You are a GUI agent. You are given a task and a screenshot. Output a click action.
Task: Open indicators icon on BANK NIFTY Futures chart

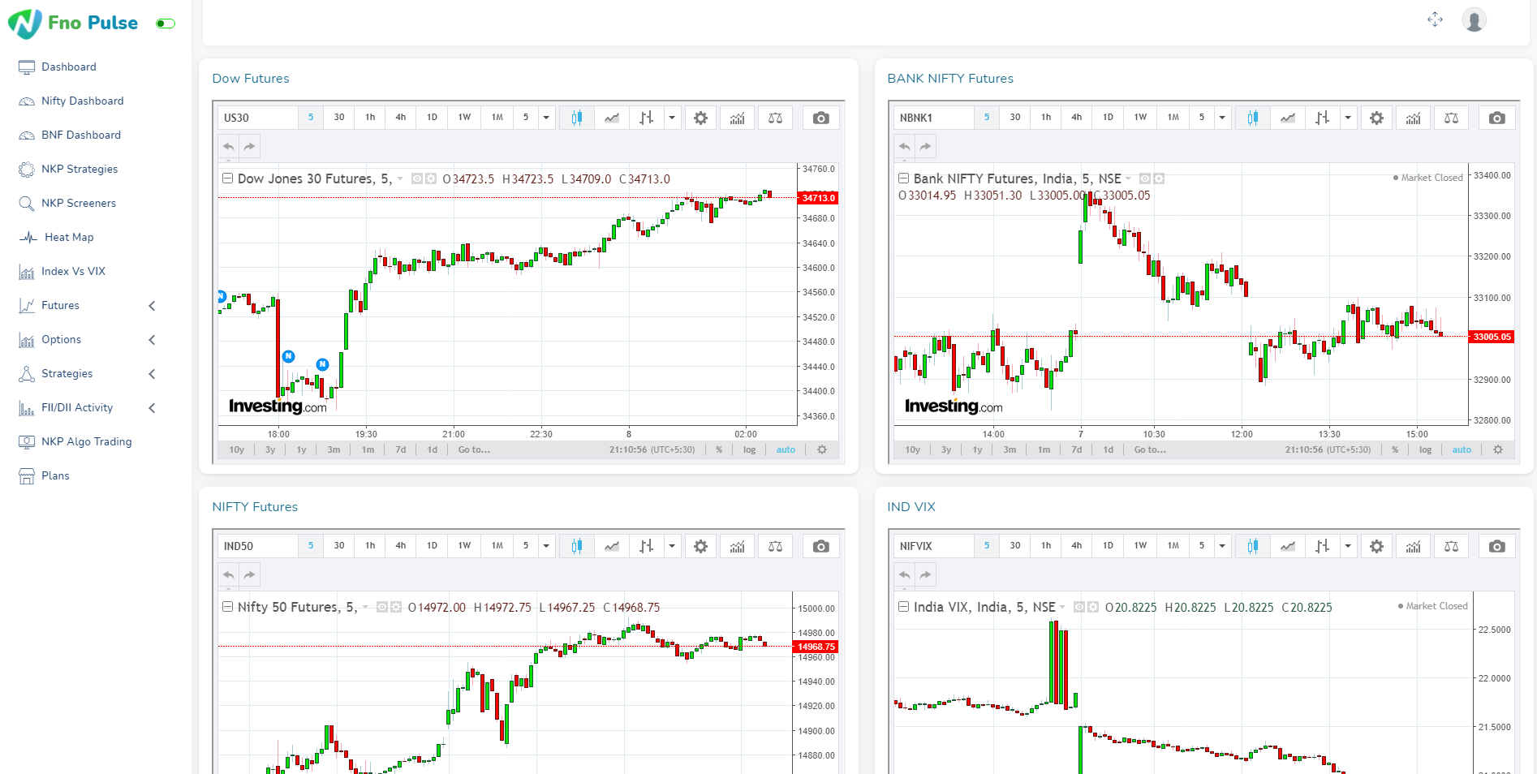pos(1413,118)
